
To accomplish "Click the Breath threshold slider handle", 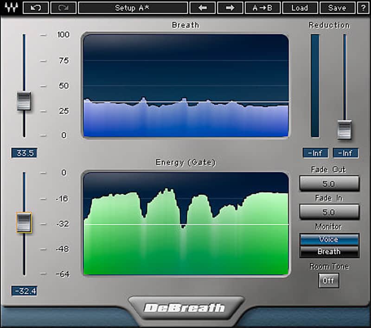I will click(x=24, y=101).
